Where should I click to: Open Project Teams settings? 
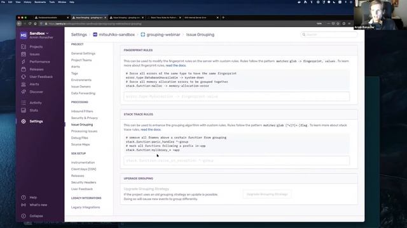click(81, 60)
